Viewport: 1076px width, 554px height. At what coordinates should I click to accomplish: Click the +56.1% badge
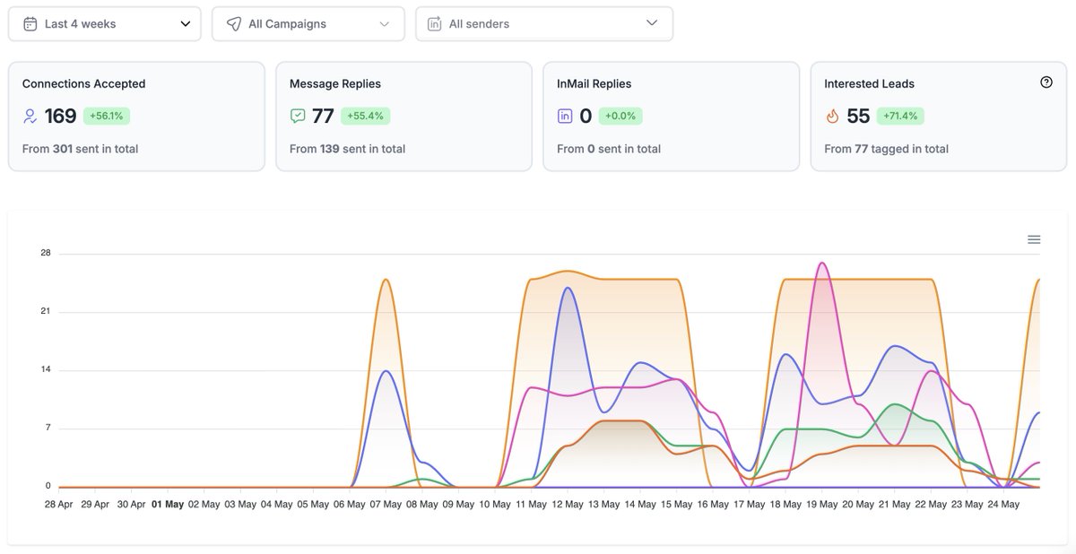105,116
